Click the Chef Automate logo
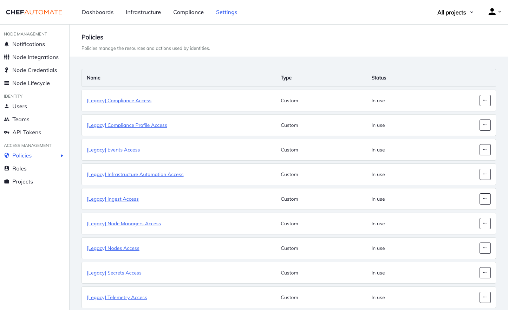This screenshot has height=310, width=508. pyautogui.click(x=34, y=12)
